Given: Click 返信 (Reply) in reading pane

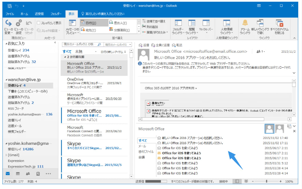Looking at the screenshot, I should coord(144,45).
